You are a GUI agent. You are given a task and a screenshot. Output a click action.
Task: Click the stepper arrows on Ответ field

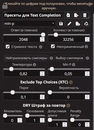point(42,39)
